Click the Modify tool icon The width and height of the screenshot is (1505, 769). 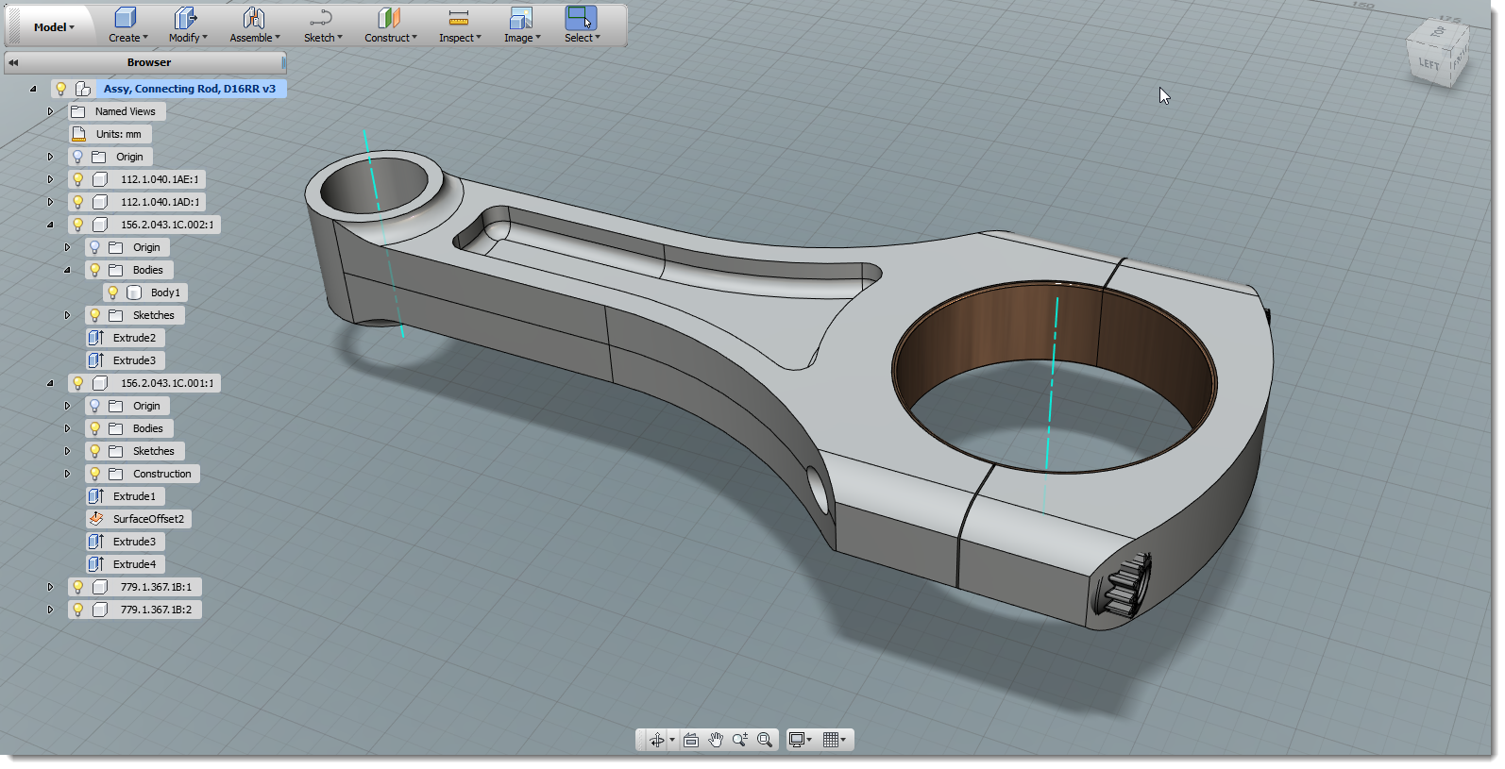[x=186, y=18]
